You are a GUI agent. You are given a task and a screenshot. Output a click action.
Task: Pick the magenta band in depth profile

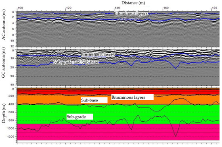coord(118,132)
